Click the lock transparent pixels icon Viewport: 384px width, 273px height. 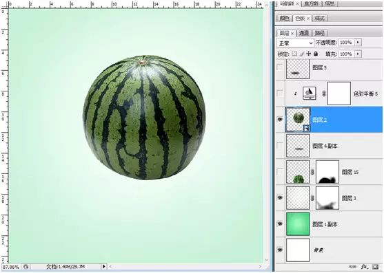pos(294,54)
